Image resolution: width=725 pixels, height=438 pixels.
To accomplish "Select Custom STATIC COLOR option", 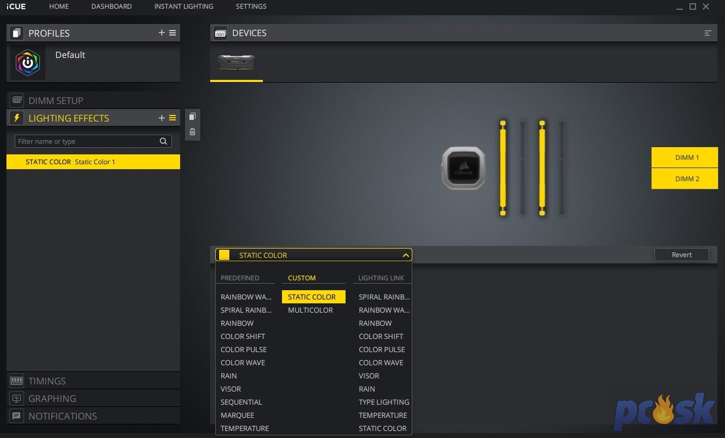I will (x=314, y=297).
